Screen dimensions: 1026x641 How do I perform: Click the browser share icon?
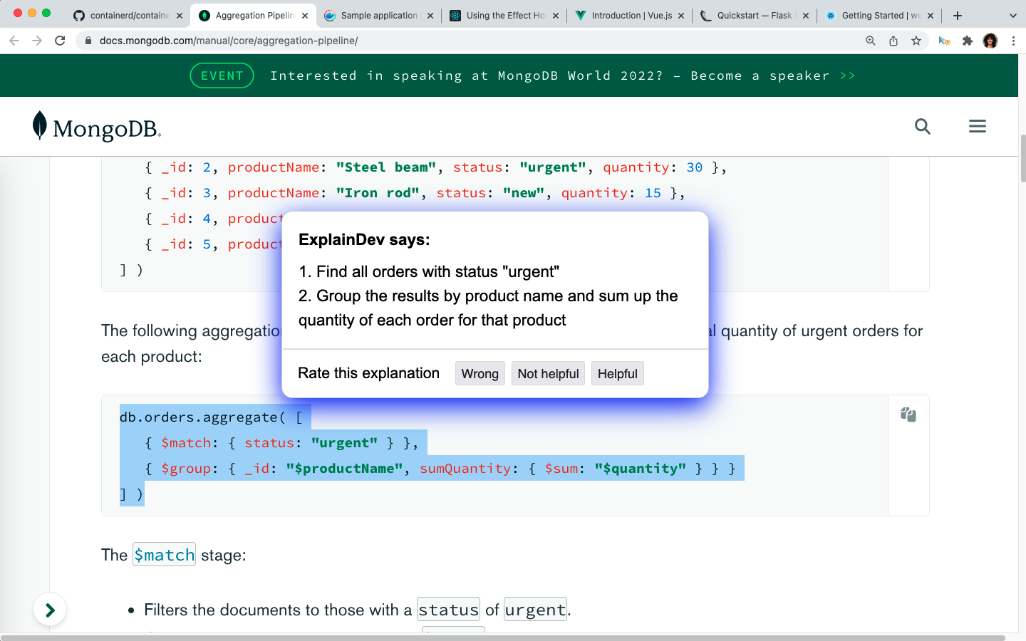(893, 41)
